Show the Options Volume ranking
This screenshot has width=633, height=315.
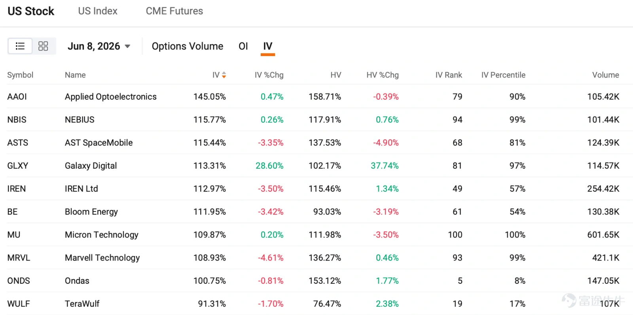coord(188,46)
